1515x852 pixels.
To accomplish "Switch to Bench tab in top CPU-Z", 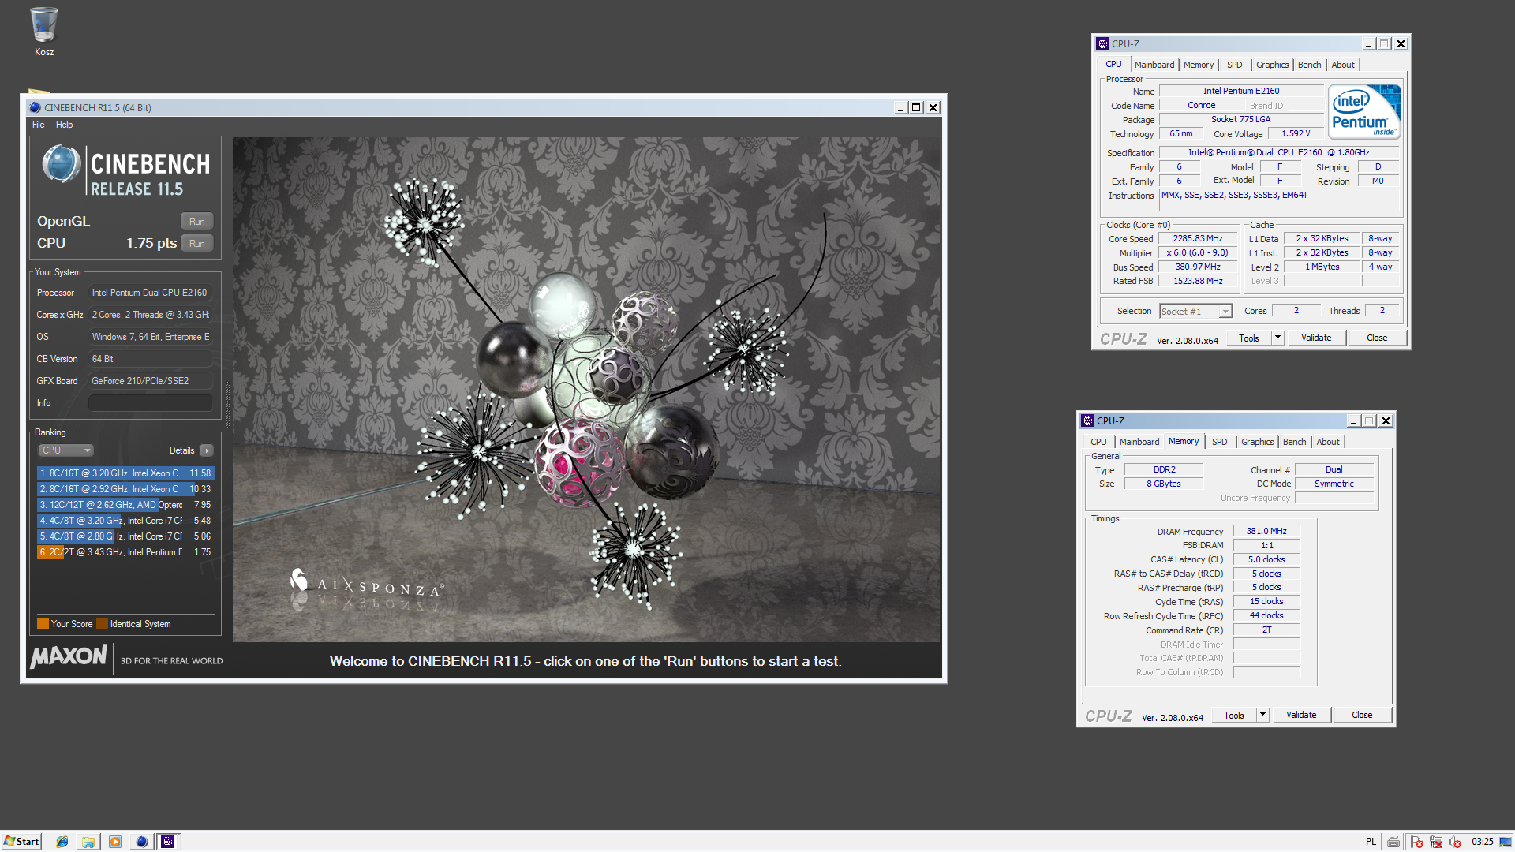I will [1310, 65].
